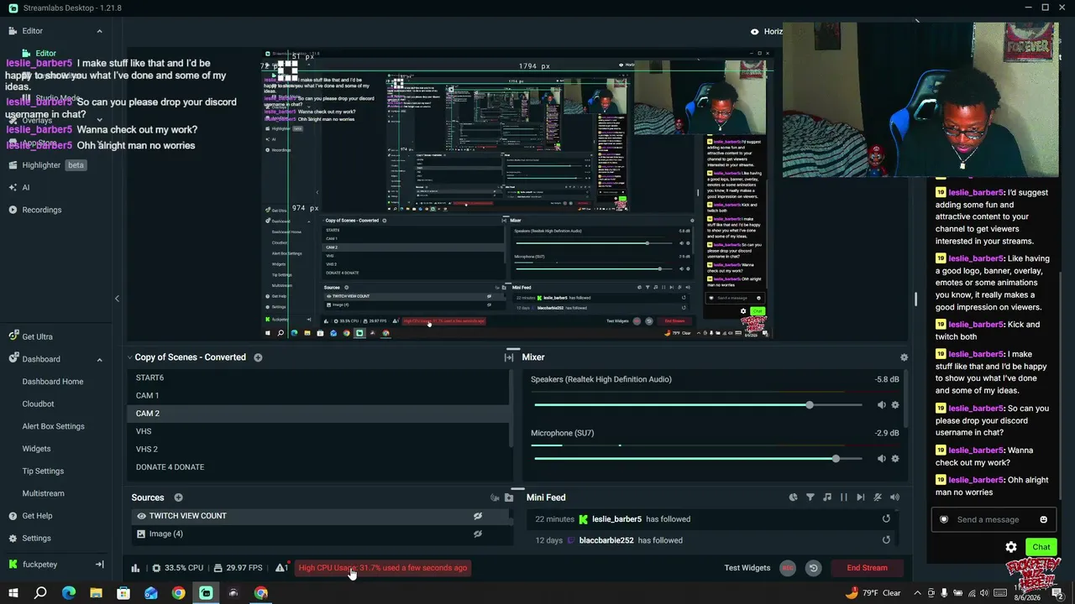Adjust the Microphone (SU7) volume slider

[698, 459]
